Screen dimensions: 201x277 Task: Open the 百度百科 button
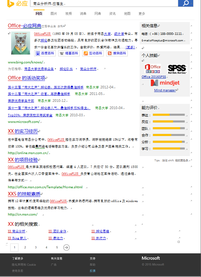[x=45, y=53]
